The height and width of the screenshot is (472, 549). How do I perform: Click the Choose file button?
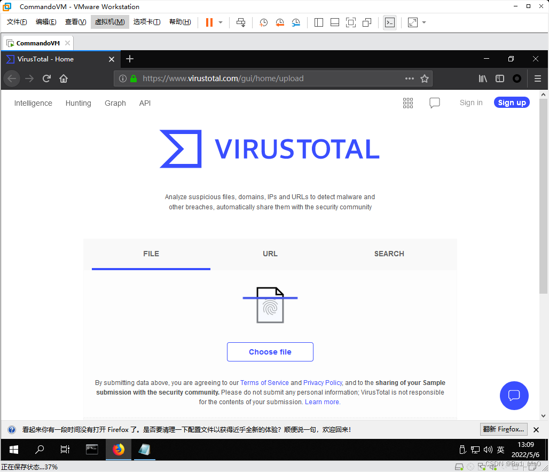270,352
